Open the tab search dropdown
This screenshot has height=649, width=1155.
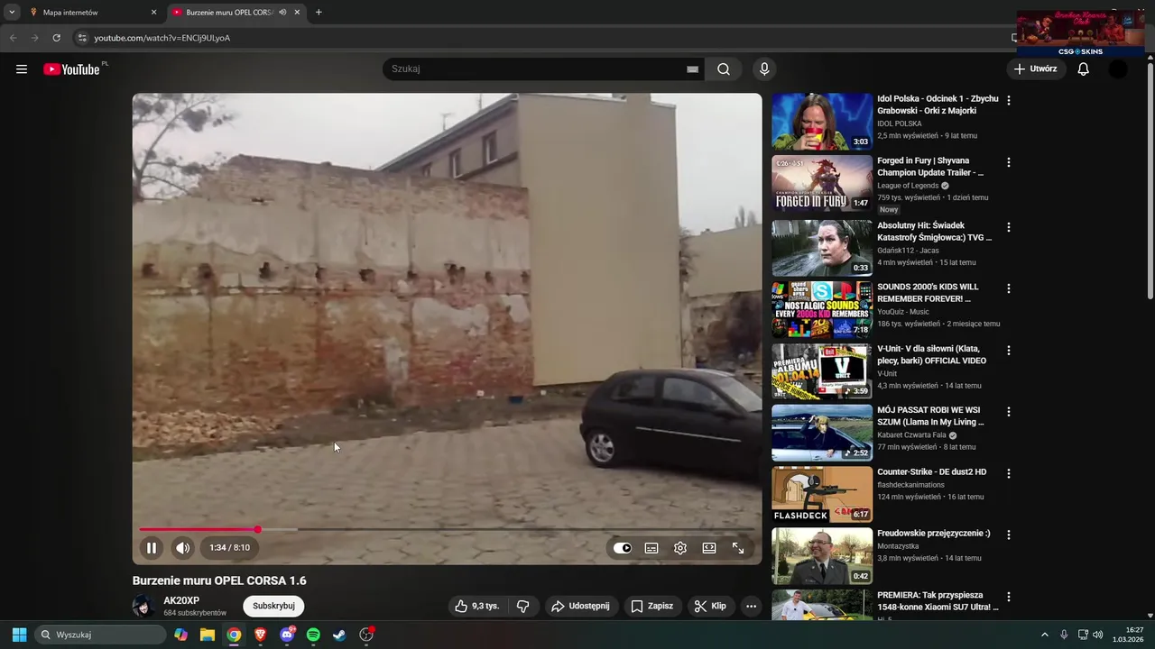(12, 13)
